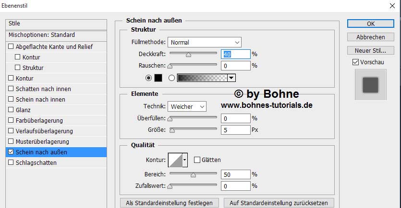Close the Ebenenstil dialog window
The height and width of the screenshot is (208, 401).
pos(391,7)
